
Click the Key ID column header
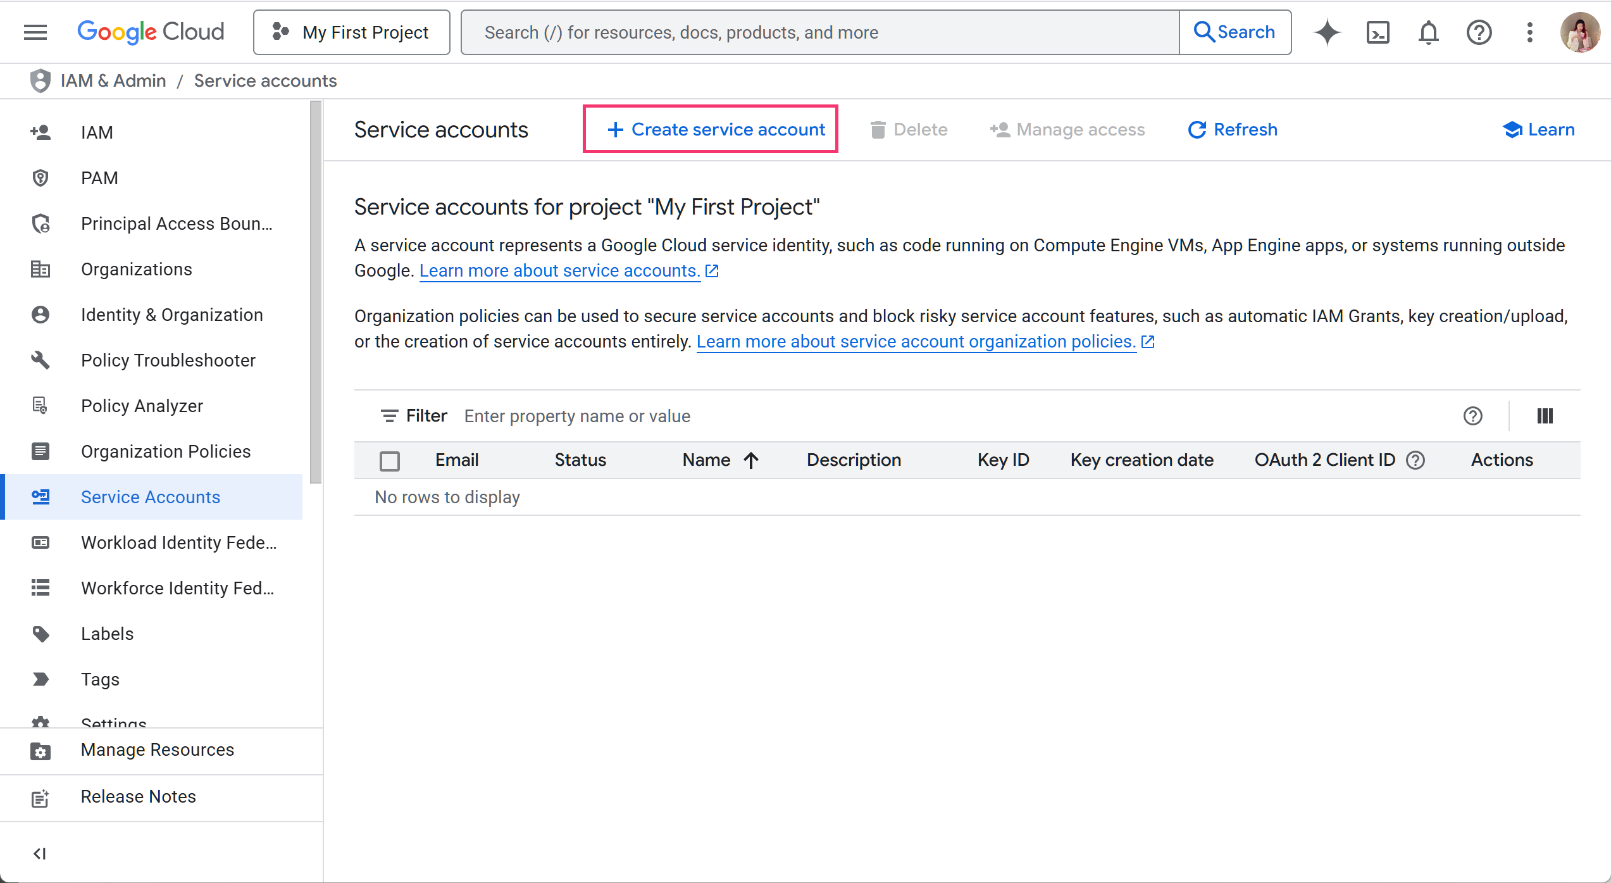coord(1003,460)
